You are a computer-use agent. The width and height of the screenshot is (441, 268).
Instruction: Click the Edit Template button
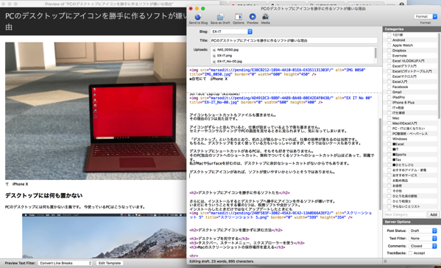pyautogui.click(x=110, y=263)
